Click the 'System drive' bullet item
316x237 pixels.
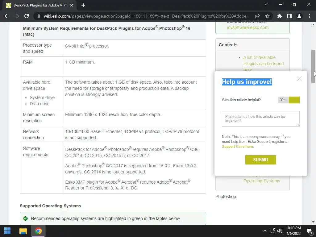[42, 98]
